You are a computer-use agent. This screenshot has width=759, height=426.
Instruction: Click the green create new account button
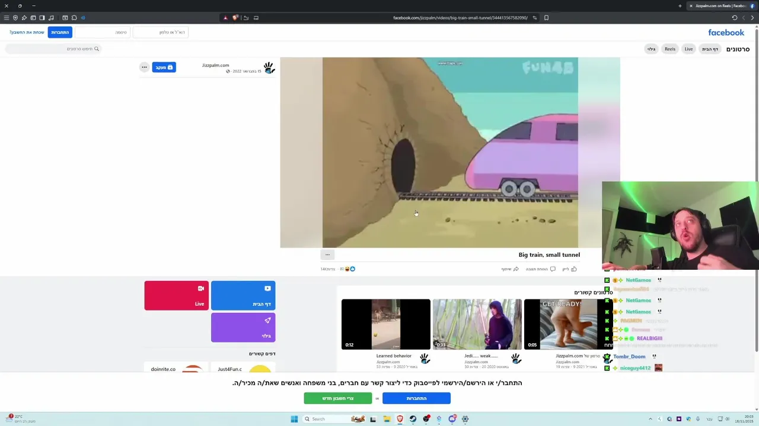(338, 398)
